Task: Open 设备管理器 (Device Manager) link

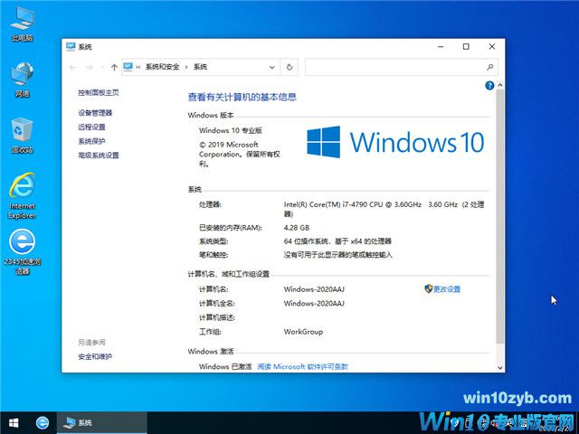Action: 95,113
